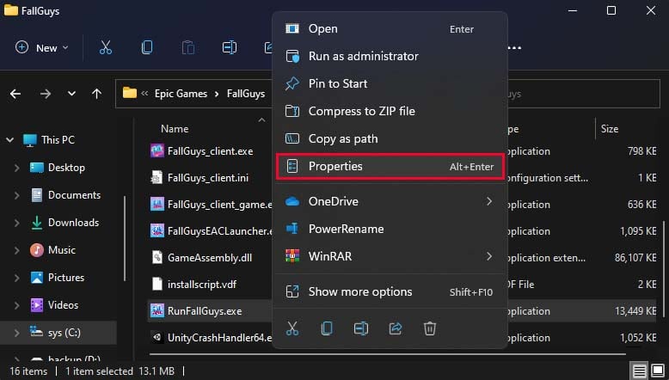Image resolution: width=669 pixels, height=380 pixels.
Task: Go forward with the Forward arrow
Action: (x=46, y=94)
